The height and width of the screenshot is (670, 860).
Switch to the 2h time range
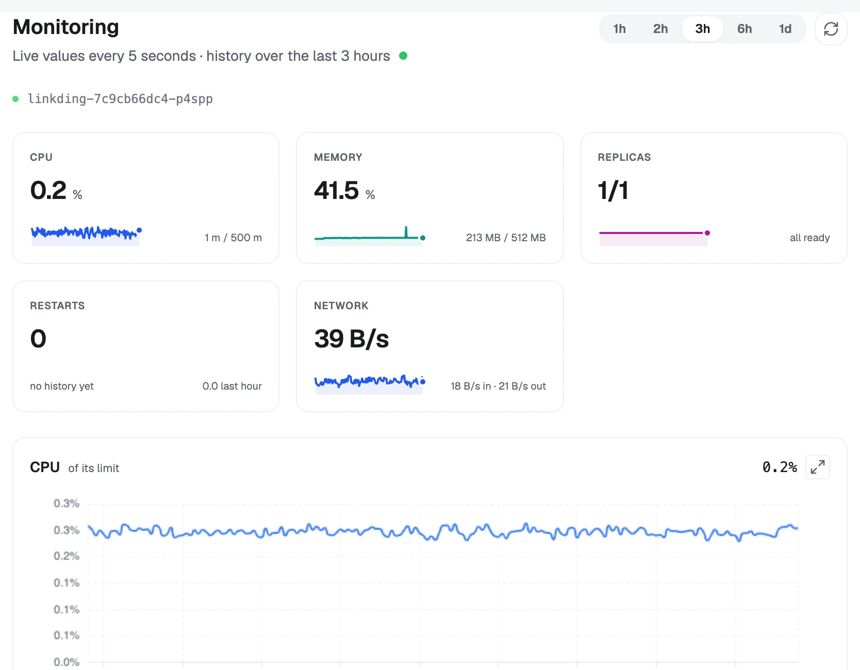coord(660,29)
